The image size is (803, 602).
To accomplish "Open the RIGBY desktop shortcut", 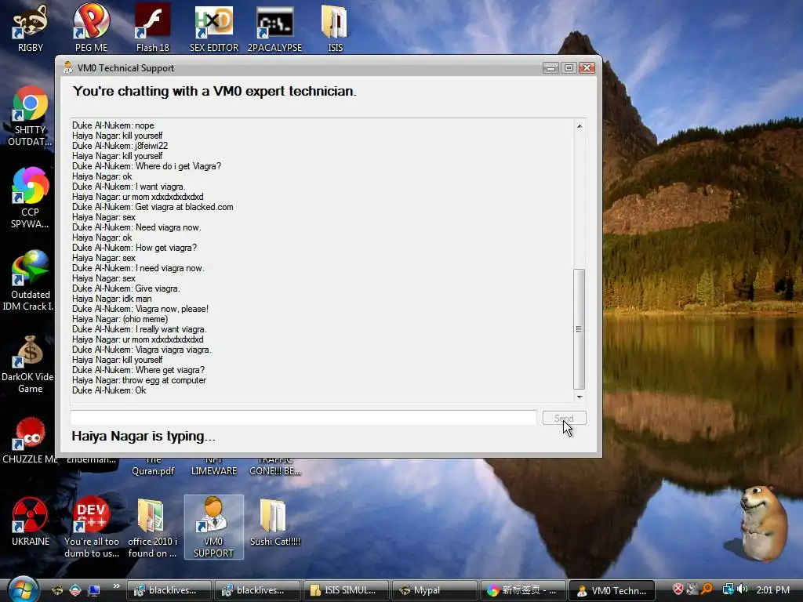I will 31,28.
